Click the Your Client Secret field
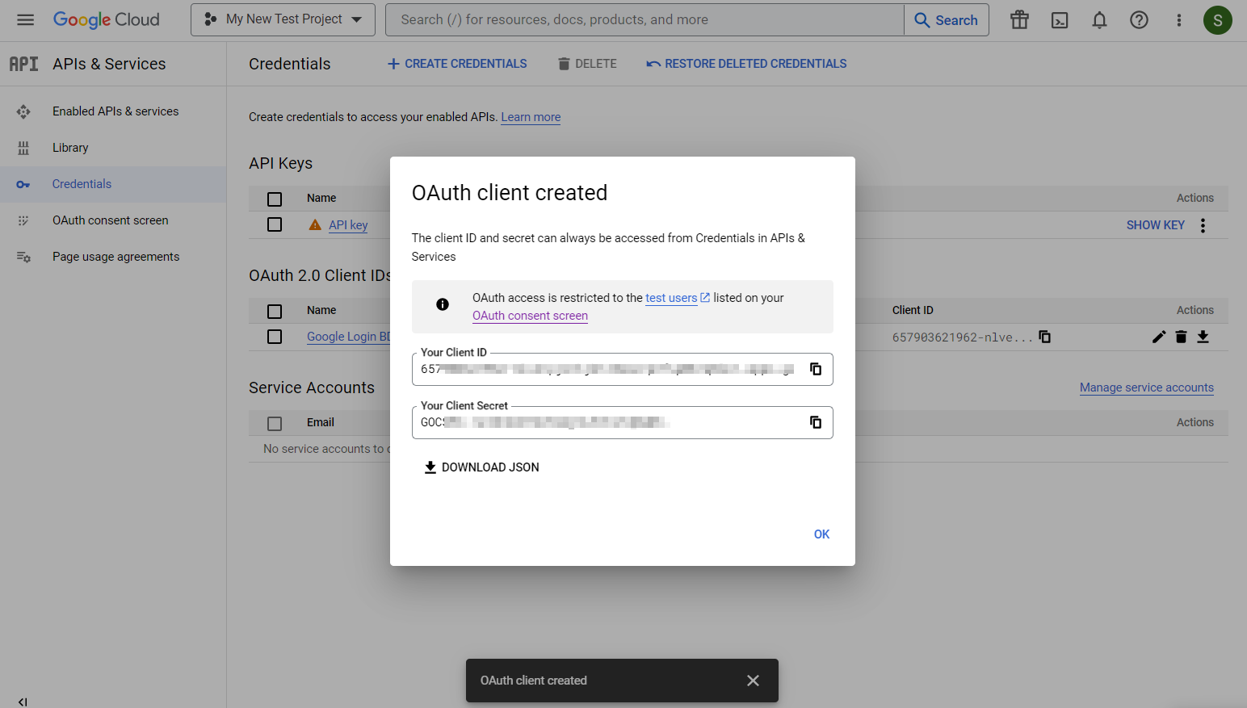The height and width of the screenshot is (708, 1247). point(622,422)
